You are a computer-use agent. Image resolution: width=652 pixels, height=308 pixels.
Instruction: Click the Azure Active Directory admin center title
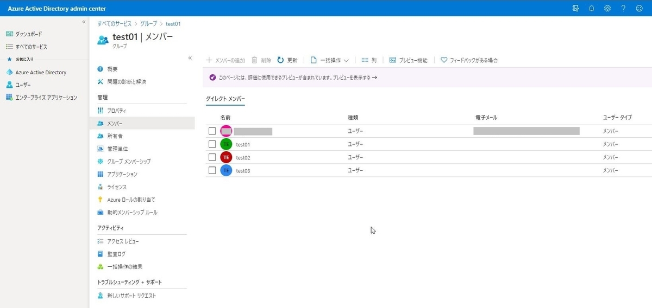pyautogui.click(x=57, y=9)
